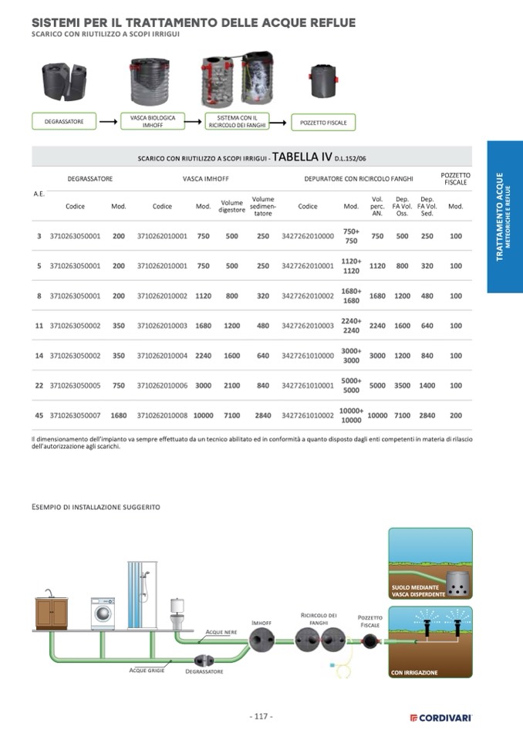Click the Ricircolo dei fanghi tanks in the diagram
The image size is (523, 740).
pyautogui.click(x=319, y=638)
